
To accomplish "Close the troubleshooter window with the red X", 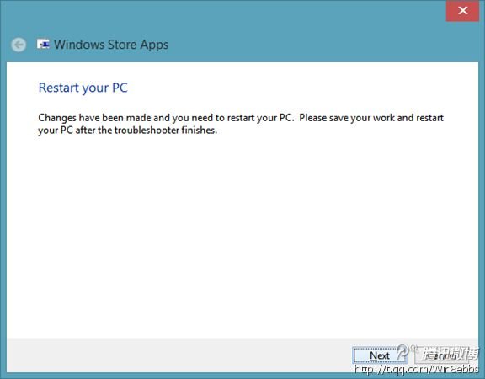I will 462,10.
